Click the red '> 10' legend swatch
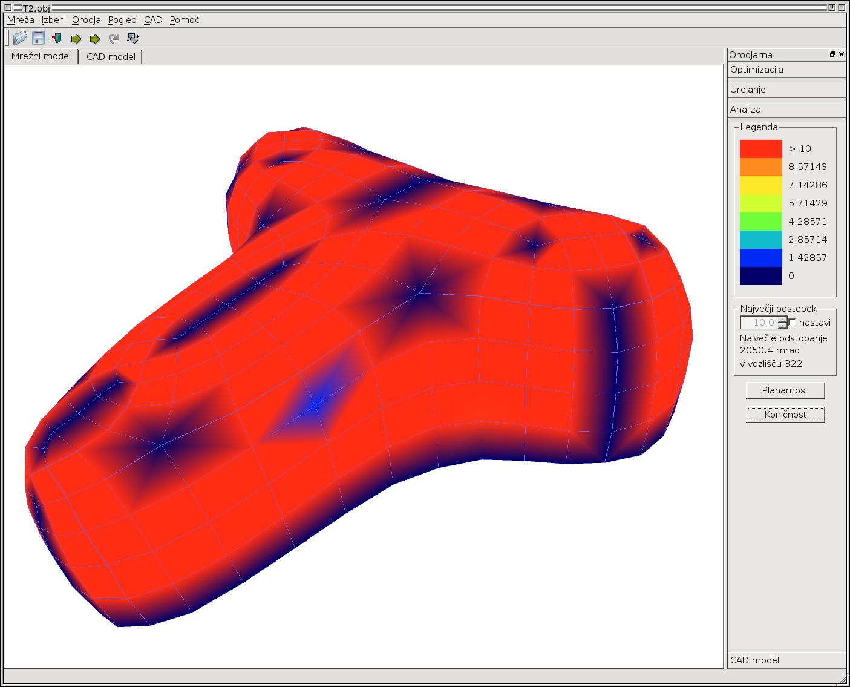850x687 pixels. coord(760,149)
